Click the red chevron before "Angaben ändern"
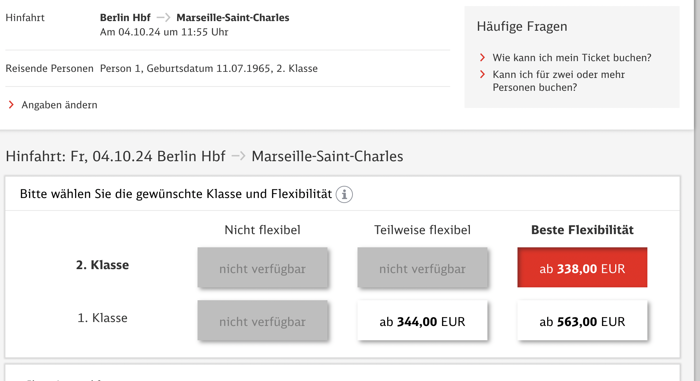 11,105
